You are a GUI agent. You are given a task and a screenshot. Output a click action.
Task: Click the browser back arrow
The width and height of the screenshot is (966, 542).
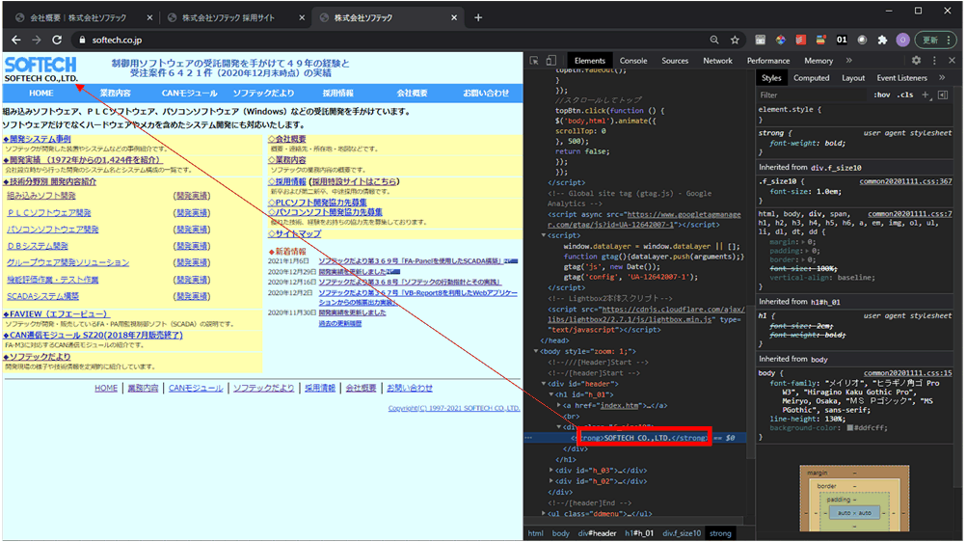point(16,41)
